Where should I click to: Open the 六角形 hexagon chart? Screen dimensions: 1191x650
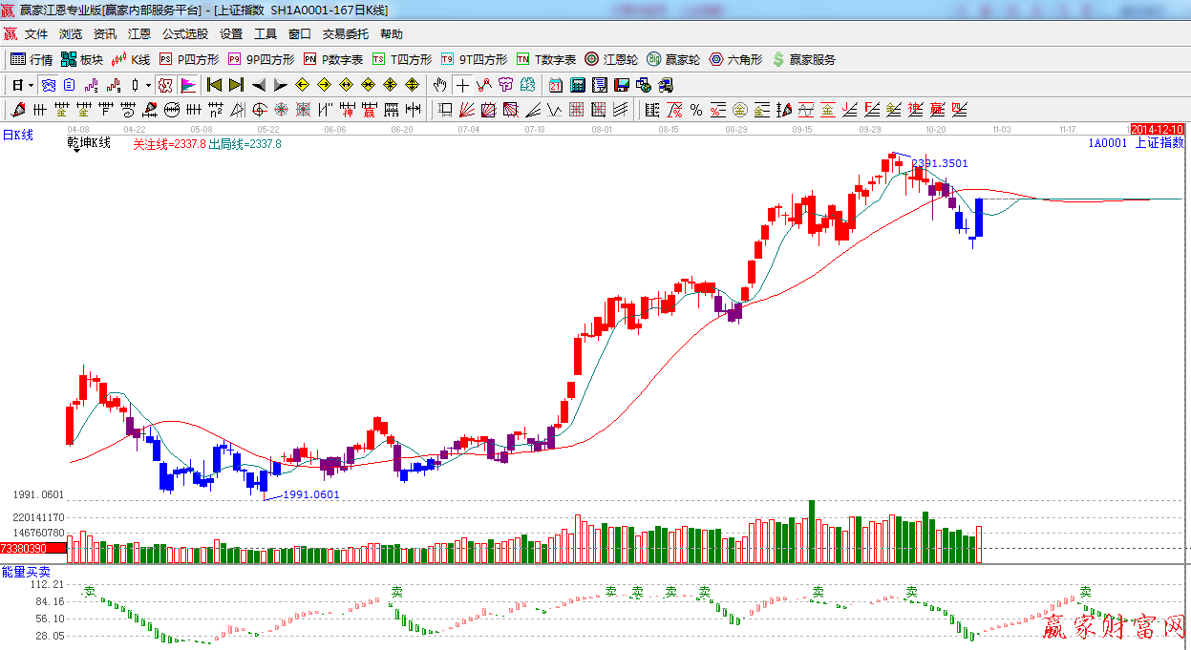(734, 59)
